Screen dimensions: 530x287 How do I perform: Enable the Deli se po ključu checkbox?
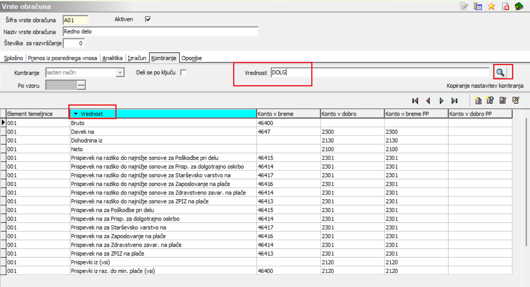pyautogui.click(x=184, y=72)
